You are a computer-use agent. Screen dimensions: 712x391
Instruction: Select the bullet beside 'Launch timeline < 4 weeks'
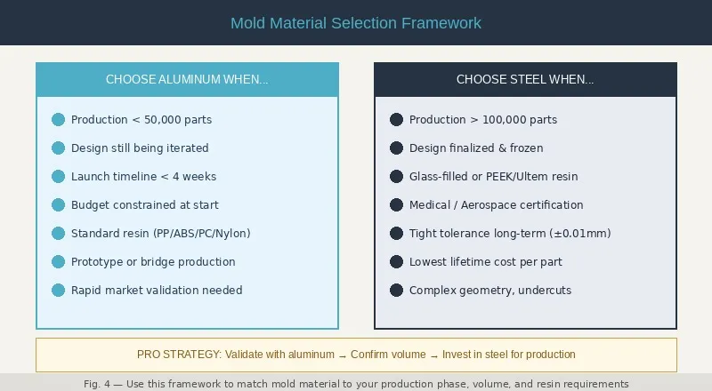click(58, 177)
